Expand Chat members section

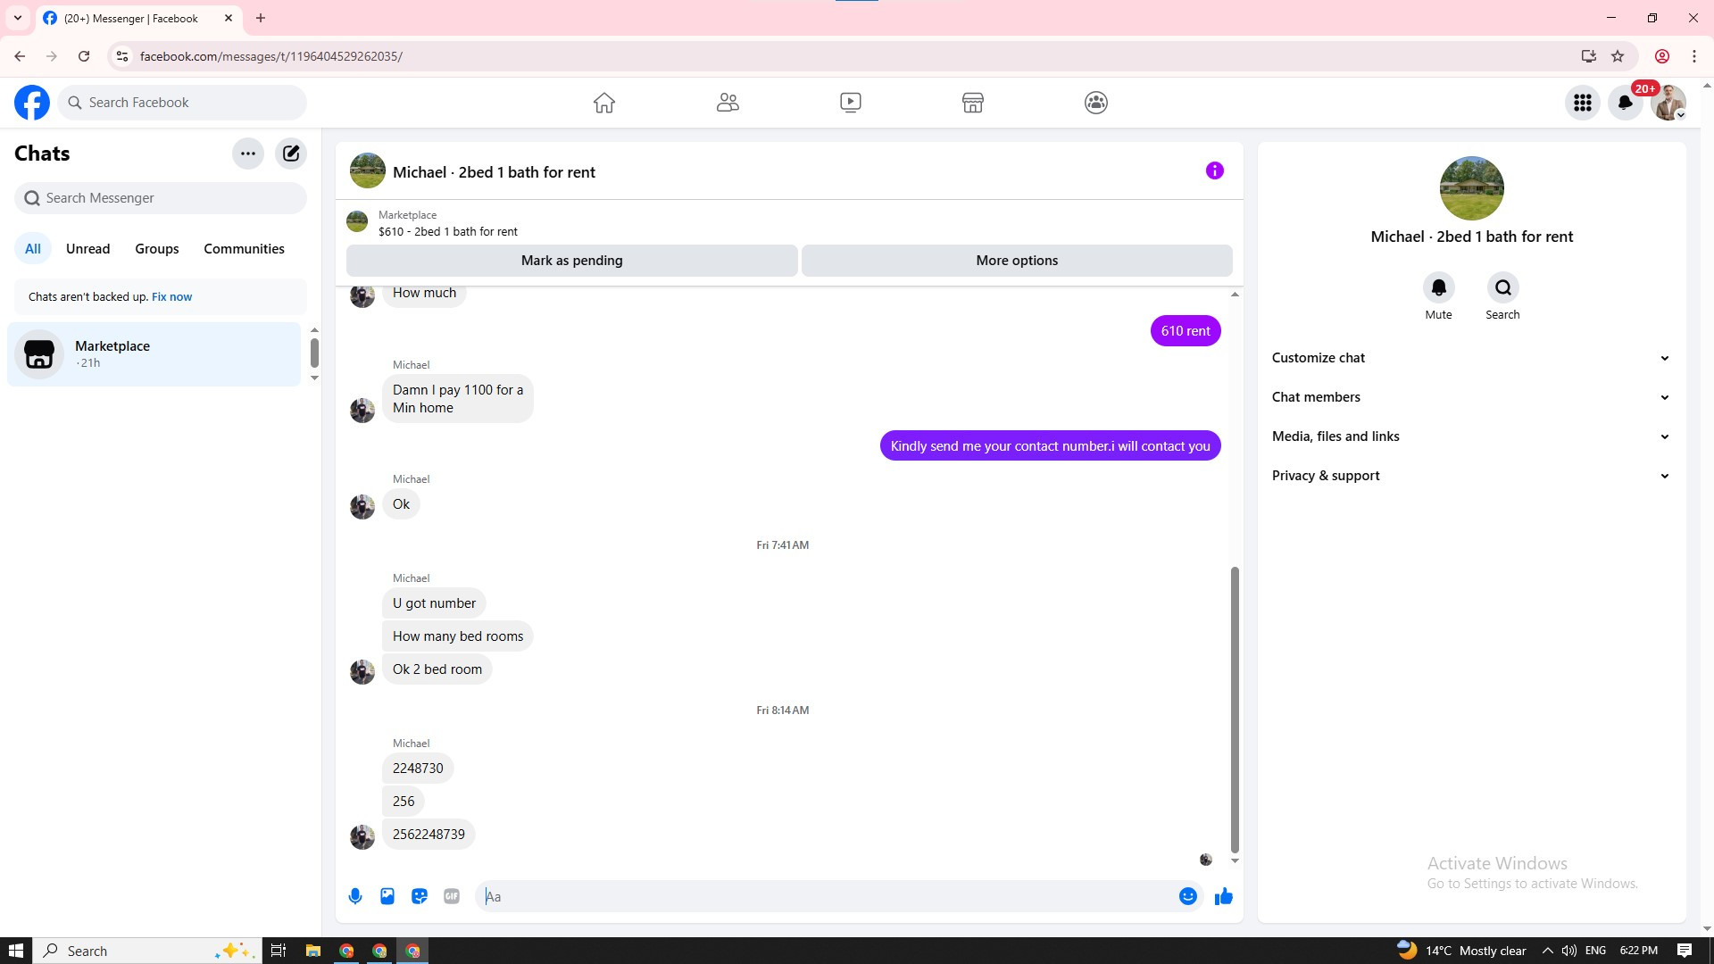1470,397
